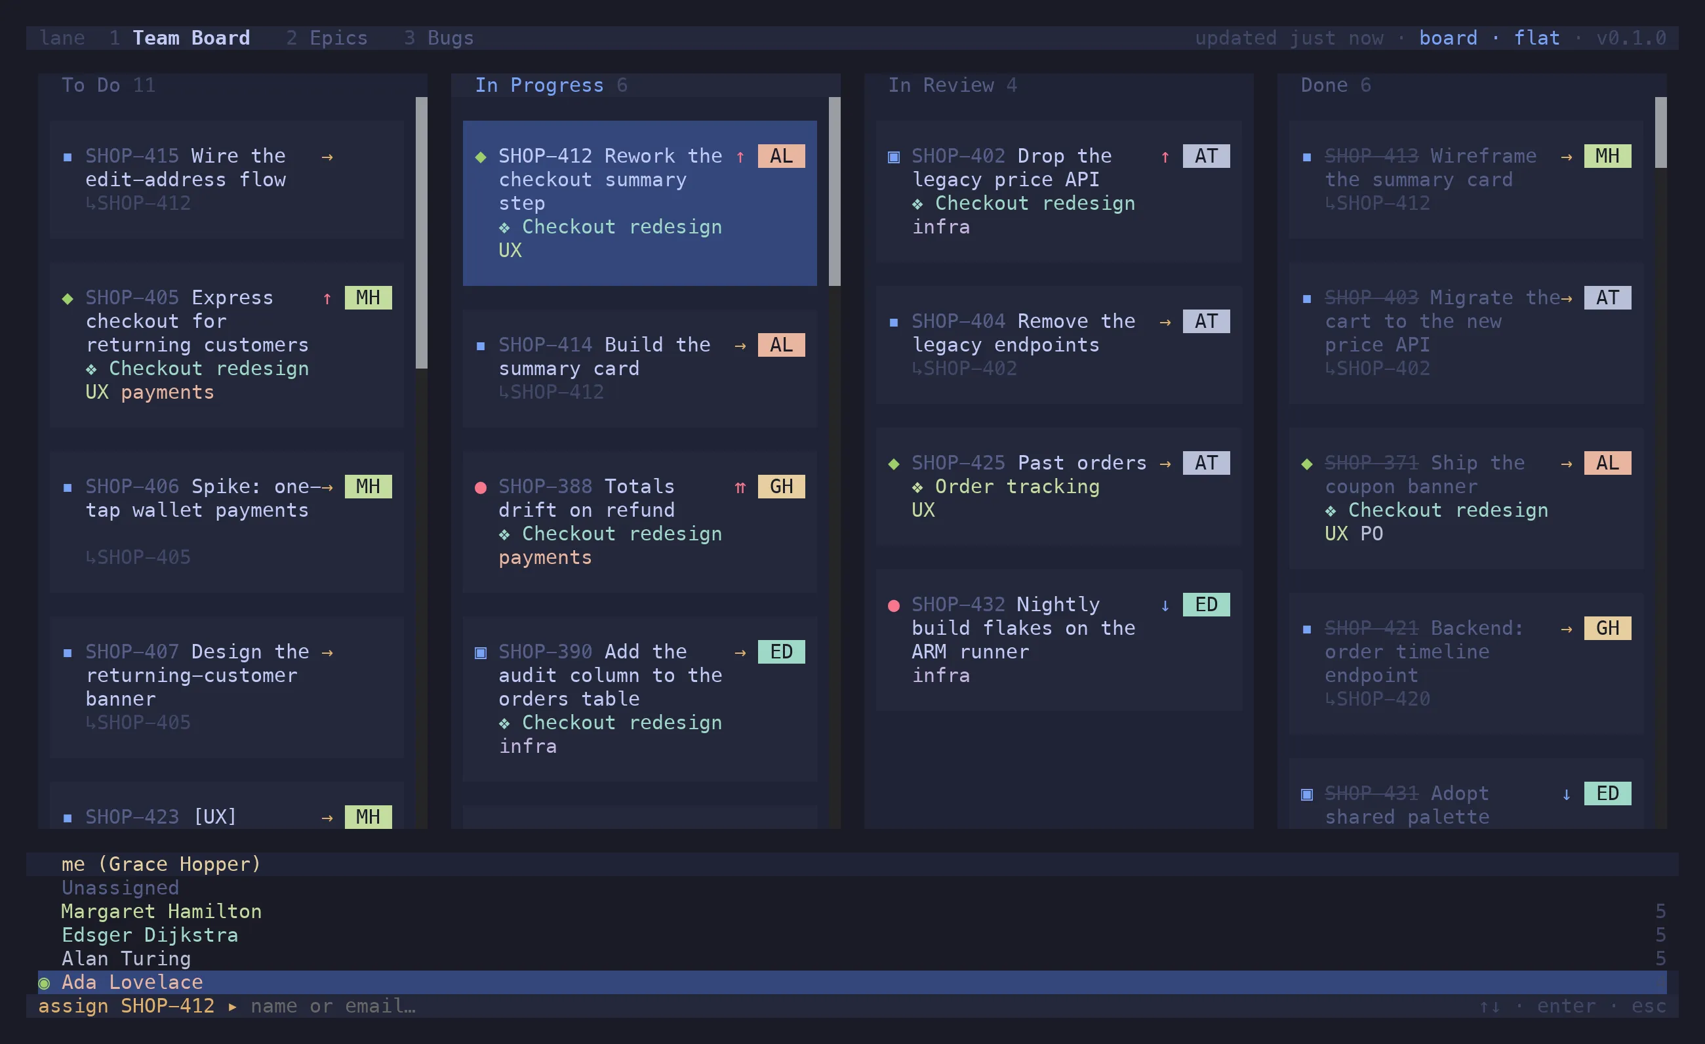Click the SHOP-414 Build the summary card title
This screenshot has width=1705, height=1044.
pyautogui.click(x=605, y=357)
